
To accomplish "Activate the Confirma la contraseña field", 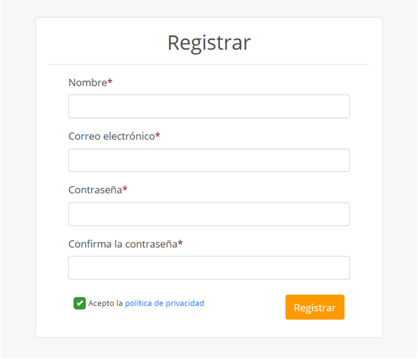I will click(209, 268).
